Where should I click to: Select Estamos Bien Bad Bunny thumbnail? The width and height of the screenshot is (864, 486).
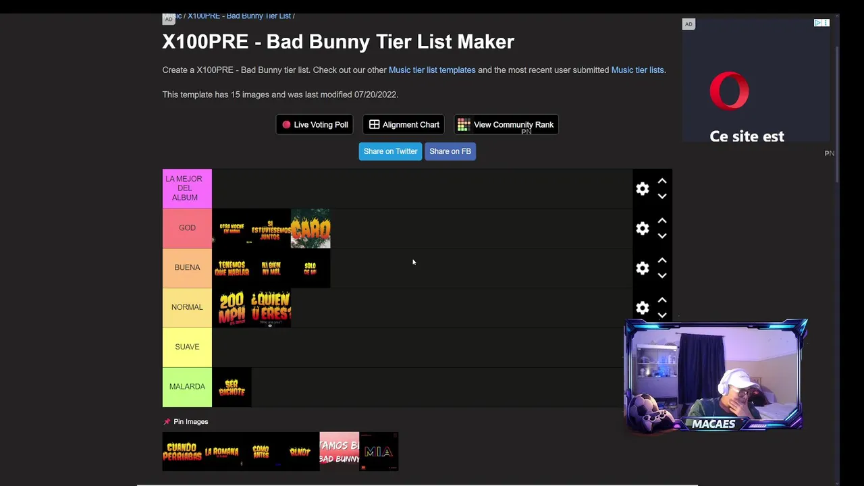340,452
